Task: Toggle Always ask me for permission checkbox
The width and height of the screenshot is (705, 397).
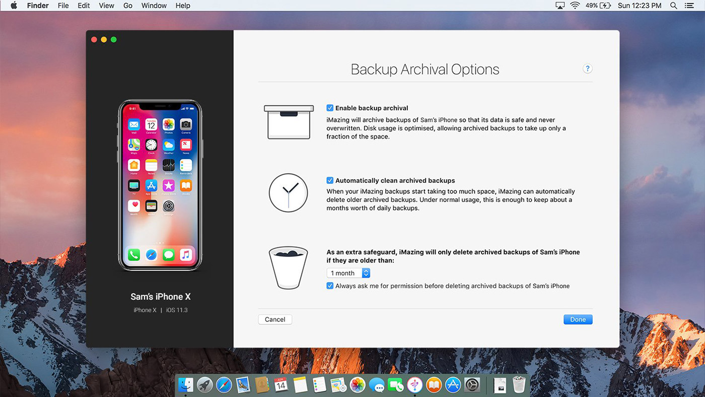Action: coord(330,286)
